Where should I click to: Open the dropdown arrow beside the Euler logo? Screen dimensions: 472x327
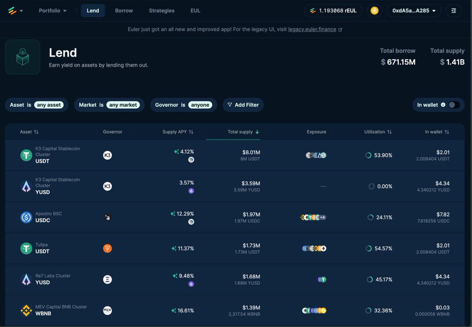[21, 11]
